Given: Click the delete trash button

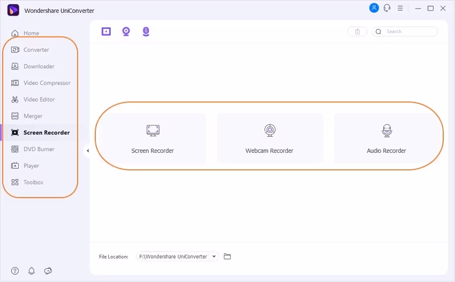Looking at the screenshot, I should 358,32.
